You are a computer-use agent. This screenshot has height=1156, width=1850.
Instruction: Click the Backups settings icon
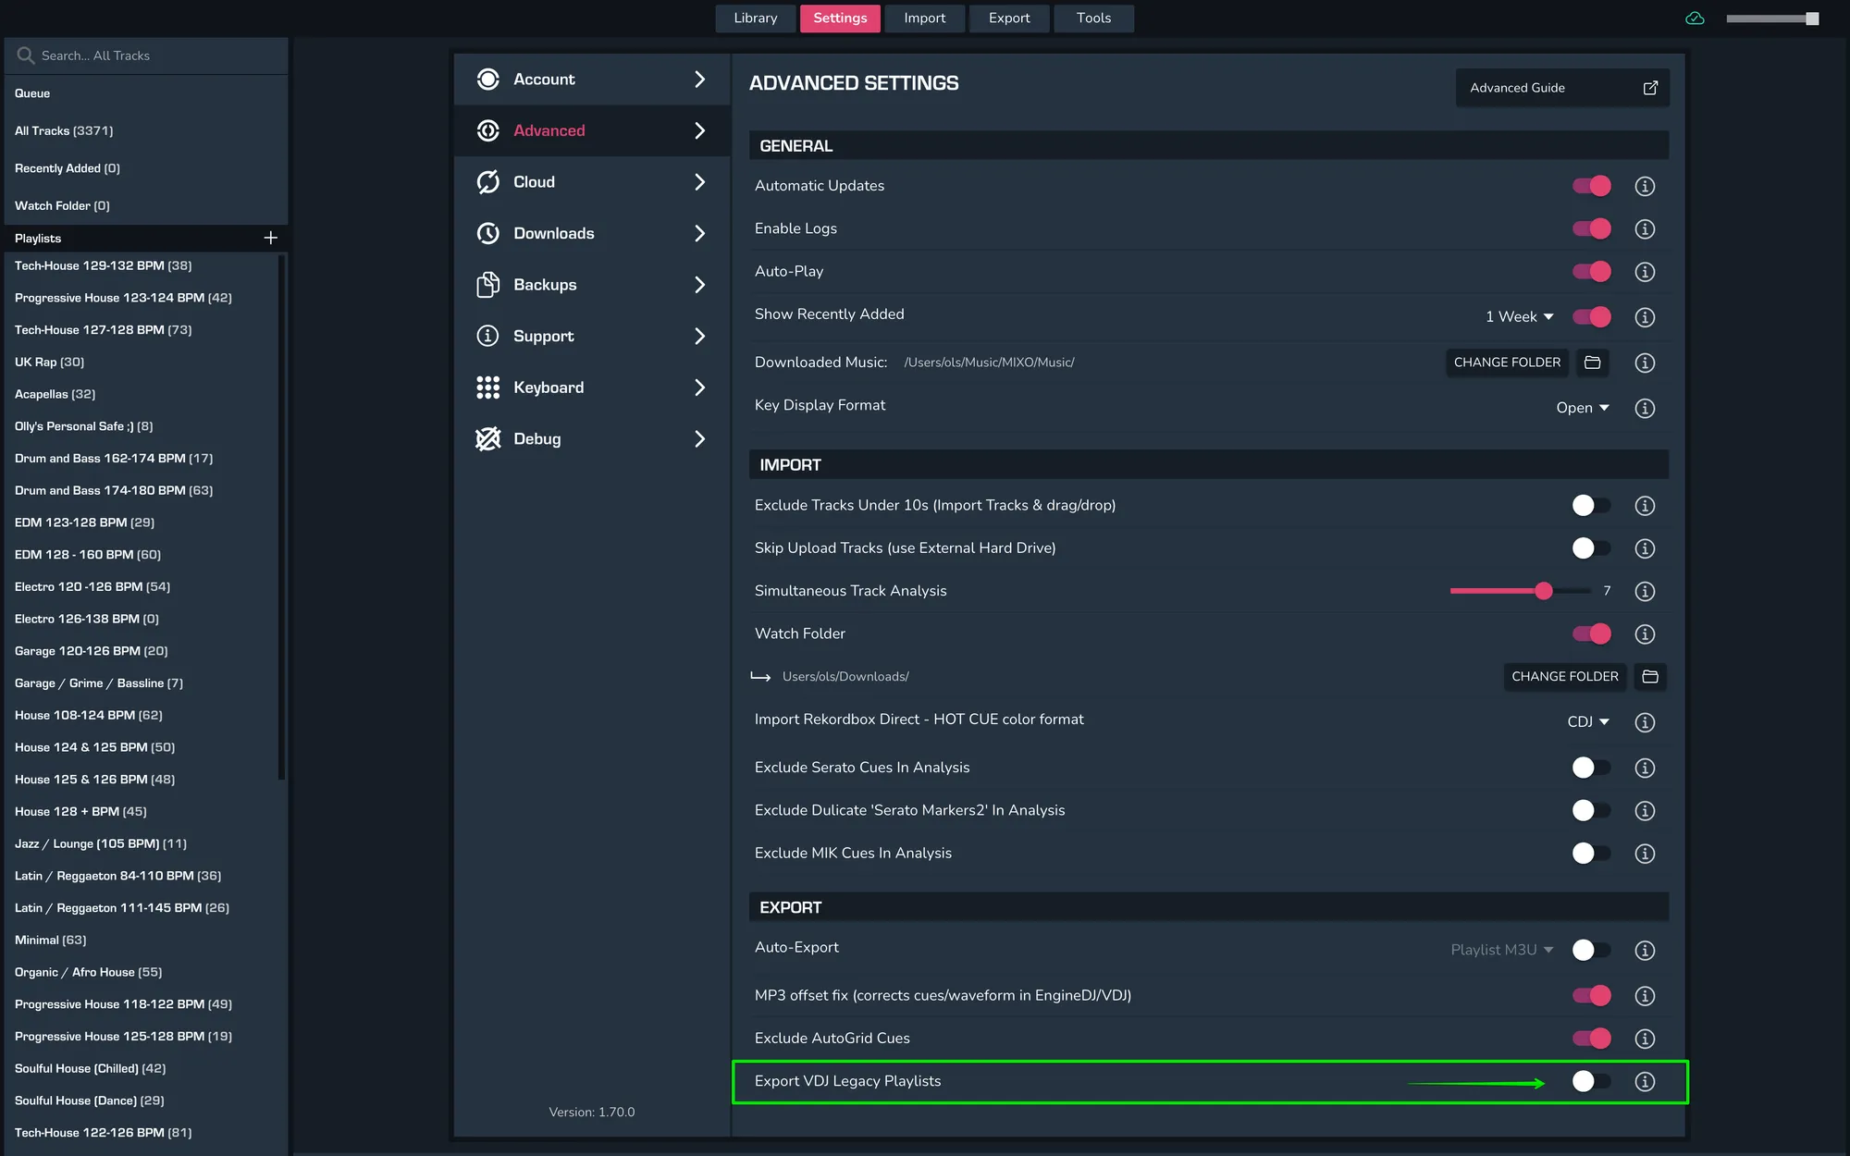point(487,285)
